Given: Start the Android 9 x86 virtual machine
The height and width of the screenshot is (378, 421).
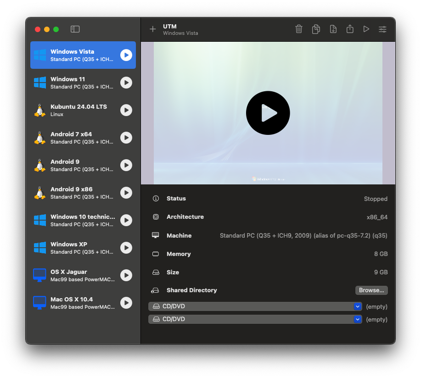Looking at the screenshot, I should [126, 193].
